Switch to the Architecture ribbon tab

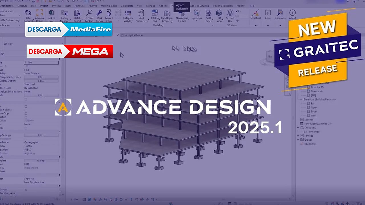click(x=7, y=6)
